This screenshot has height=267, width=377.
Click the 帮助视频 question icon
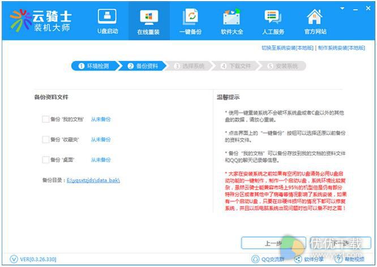click(339, 259)
